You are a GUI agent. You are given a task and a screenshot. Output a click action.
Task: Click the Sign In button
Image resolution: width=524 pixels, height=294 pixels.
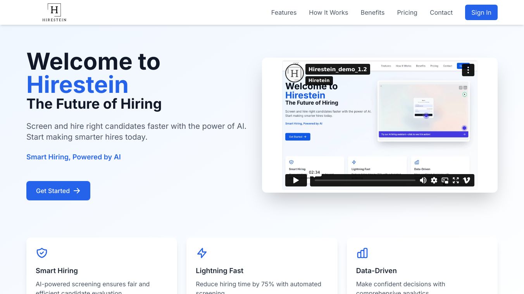click(x=481, y=12)
